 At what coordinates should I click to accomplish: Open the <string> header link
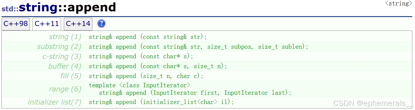pyautogui.click(x=398, y=3)
